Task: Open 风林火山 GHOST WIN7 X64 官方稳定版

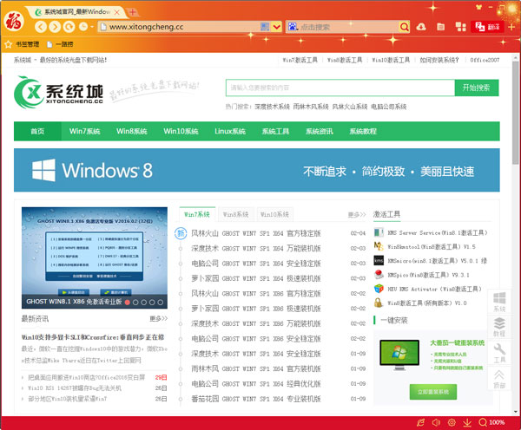Action: (256, 233)
